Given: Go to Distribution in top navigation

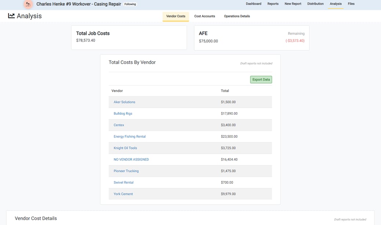Looking at the screenshot, I should pos(315,4).
